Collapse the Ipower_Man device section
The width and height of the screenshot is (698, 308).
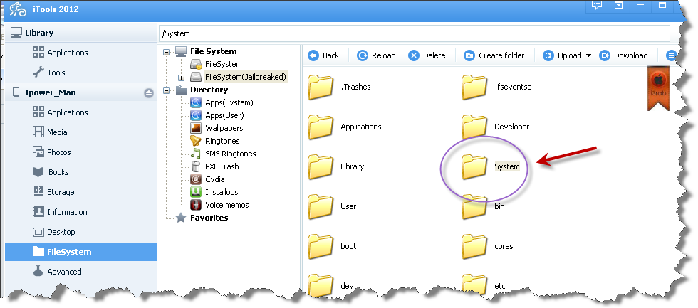point(149,93)
